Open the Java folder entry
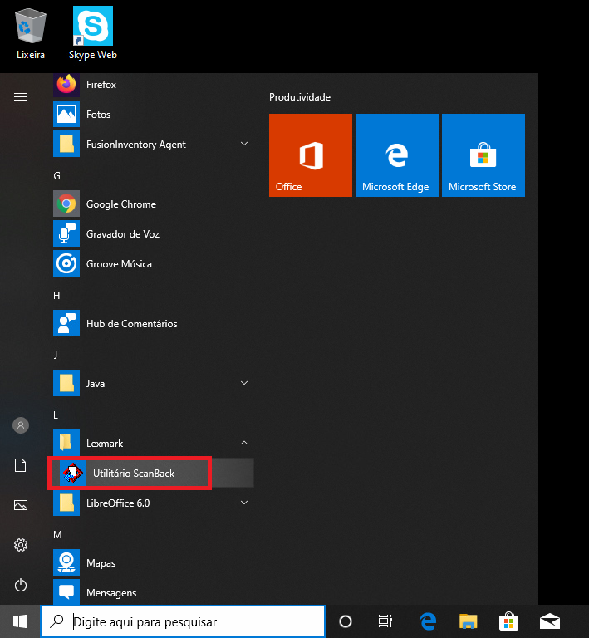Image resolution: width=589 pixels, height=638 pixels. click(153, 383)
